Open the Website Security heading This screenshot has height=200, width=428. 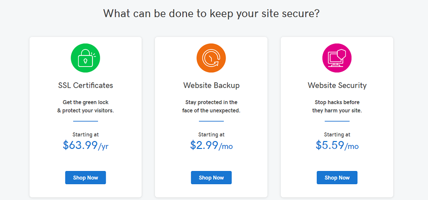coord(337,85)
